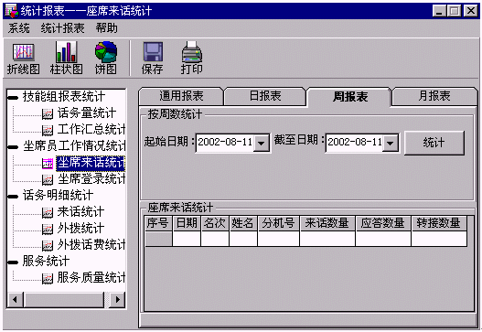Select the 柱状图 bar chart icon
The width and height of the screenshot is (482, 332).
(66, 52)
